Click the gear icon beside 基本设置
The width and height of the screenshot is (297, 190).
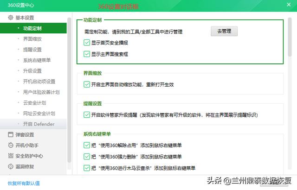point(10,18)
